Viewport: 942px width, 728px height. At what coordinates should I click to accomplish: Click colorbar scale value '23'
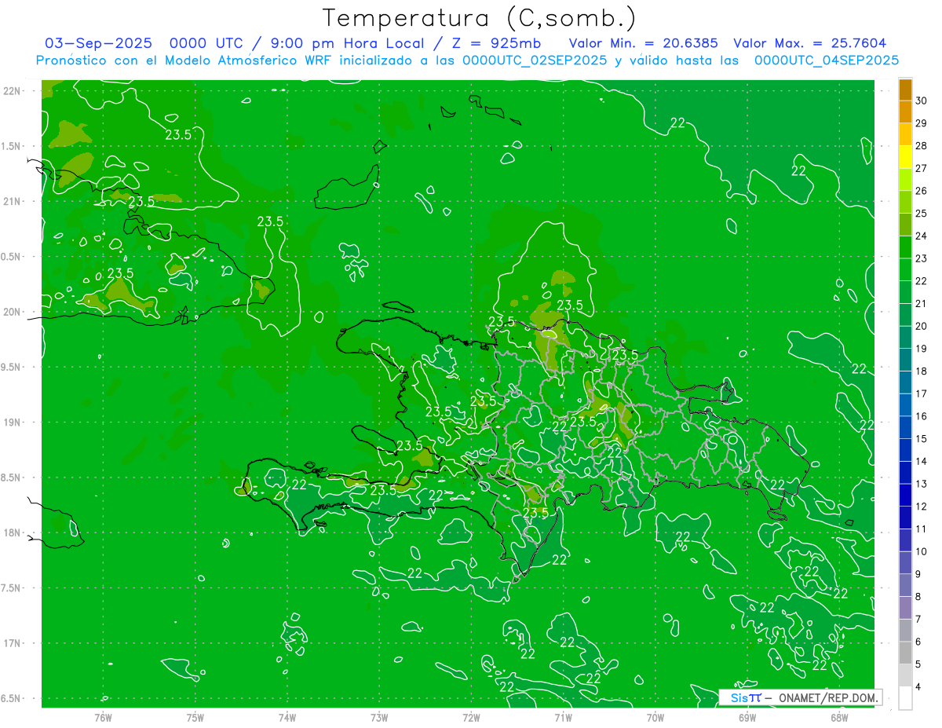click(922, 258)
